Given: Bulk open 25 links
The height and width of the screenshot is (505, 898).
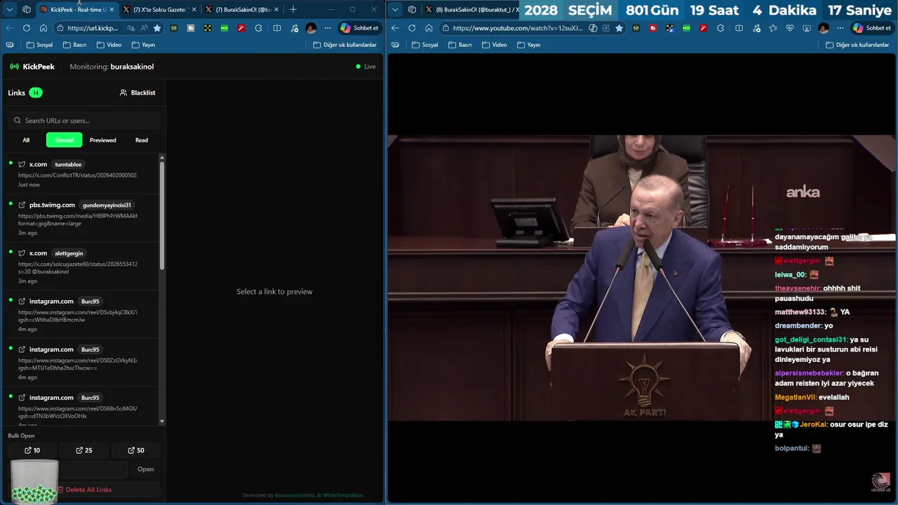Looking at the screenshot, I should pos(84,450).
